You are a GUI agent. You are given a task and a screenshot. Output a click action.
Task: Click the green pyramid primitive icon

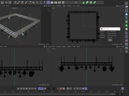click(83, 2)
